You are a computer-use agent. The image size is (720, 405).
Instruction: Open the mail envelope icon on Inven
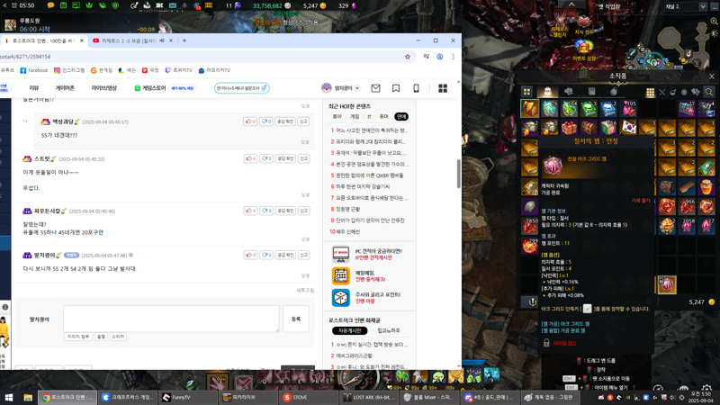click(375, 88)
